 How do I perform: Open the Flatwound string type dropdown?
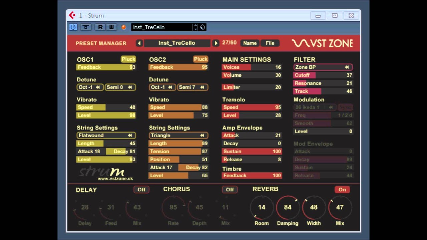[106, 135]
